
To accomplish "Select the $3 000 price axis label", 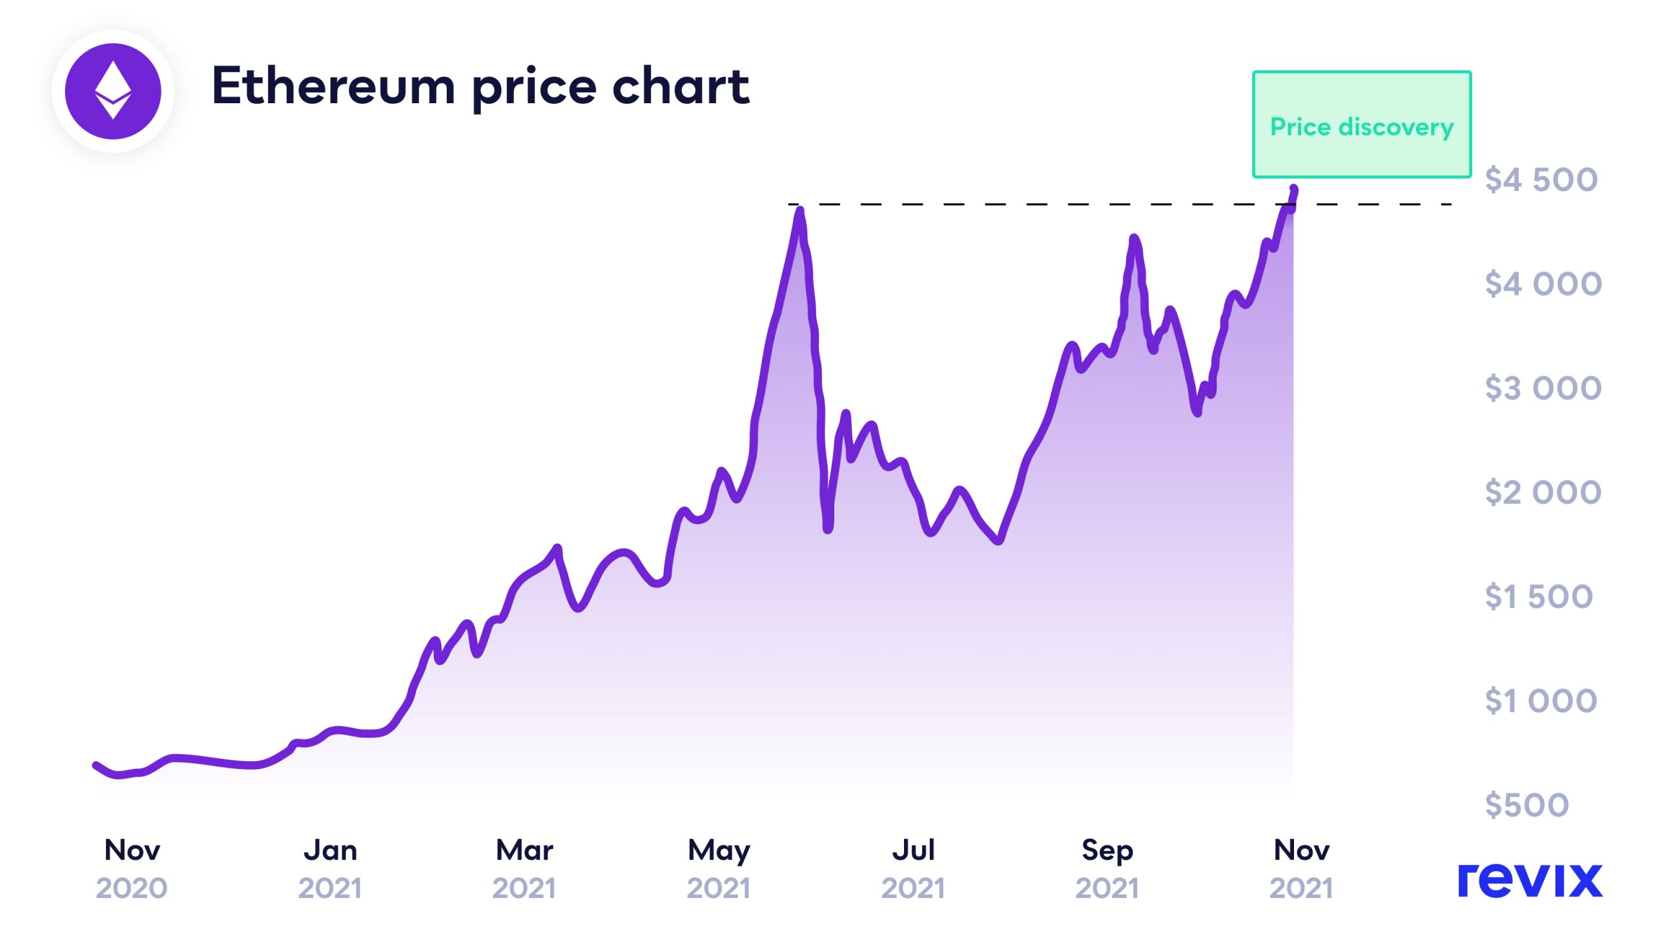I will [x=1543, y=389].
